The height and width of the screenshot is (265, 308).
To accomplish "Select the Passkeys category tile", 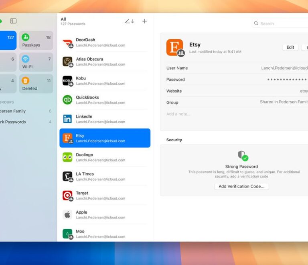I will click(x=36, y=41).
